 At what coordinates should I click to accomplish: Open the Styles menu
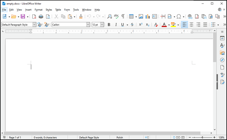click(x=49, y=10)
